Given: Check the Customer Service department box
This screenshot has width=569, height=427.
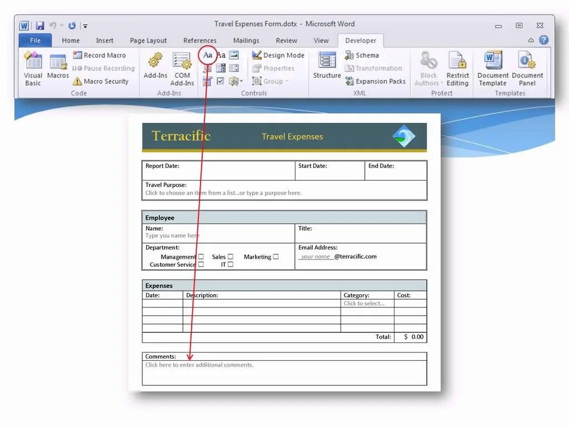Looking at the screenshot, I should point(201,264).
